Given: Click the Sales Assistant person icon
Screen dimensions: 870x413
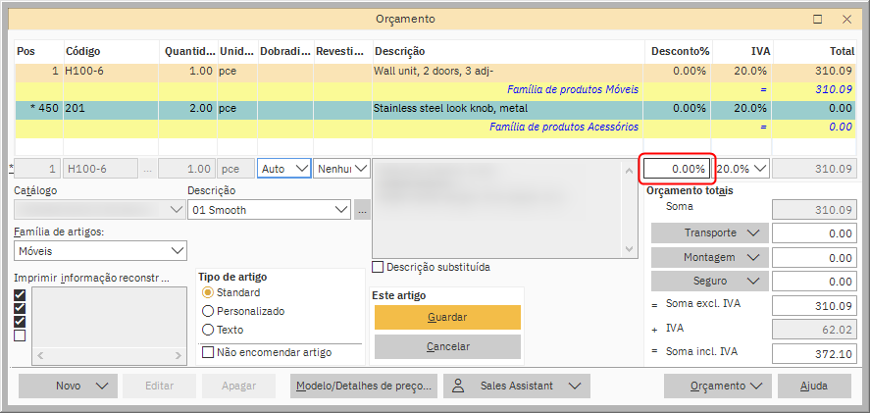Looking at the screenshot, I should [457, 387].
